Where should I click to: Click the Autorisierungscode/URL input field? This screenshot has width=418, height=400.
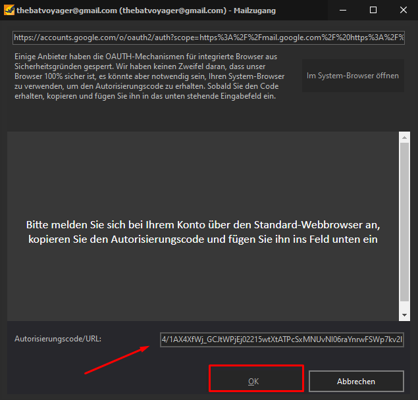tap(282, 339)
